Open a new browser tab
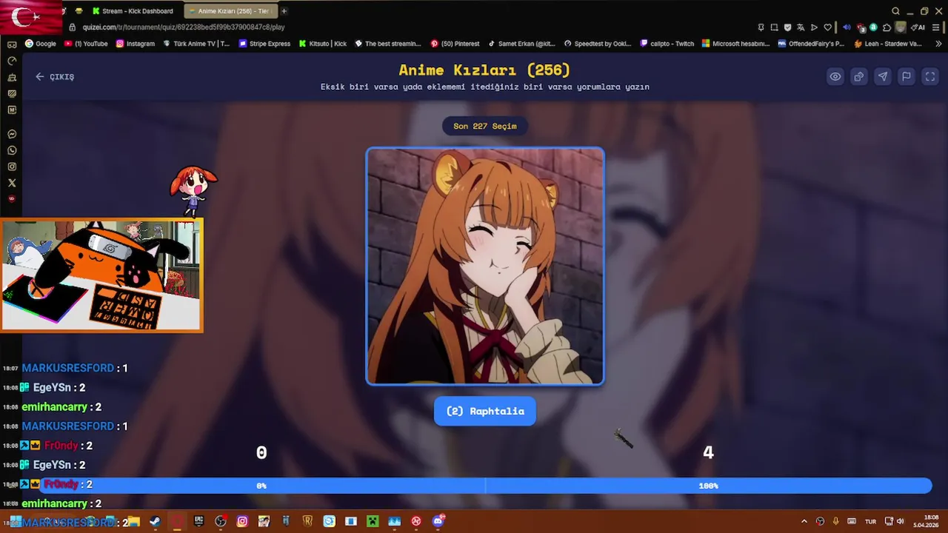 (284, 11)
